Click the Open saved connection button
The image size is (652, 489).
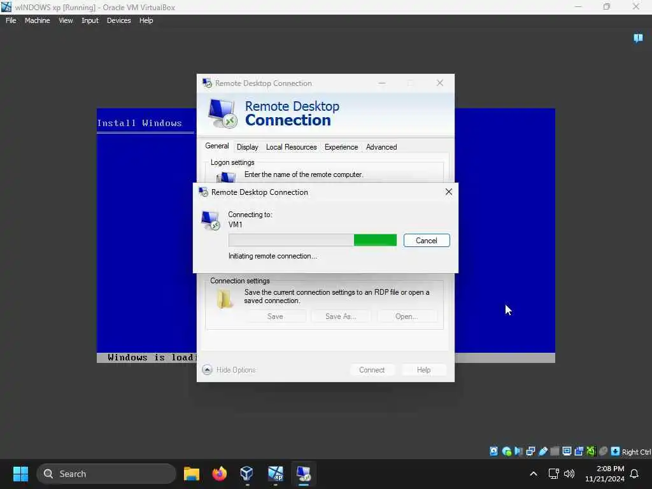(407, 316)
